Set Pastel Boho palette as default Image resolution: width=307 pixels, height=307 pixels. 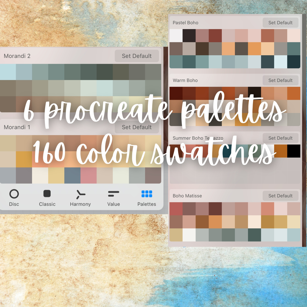click(x=280, y=23)
